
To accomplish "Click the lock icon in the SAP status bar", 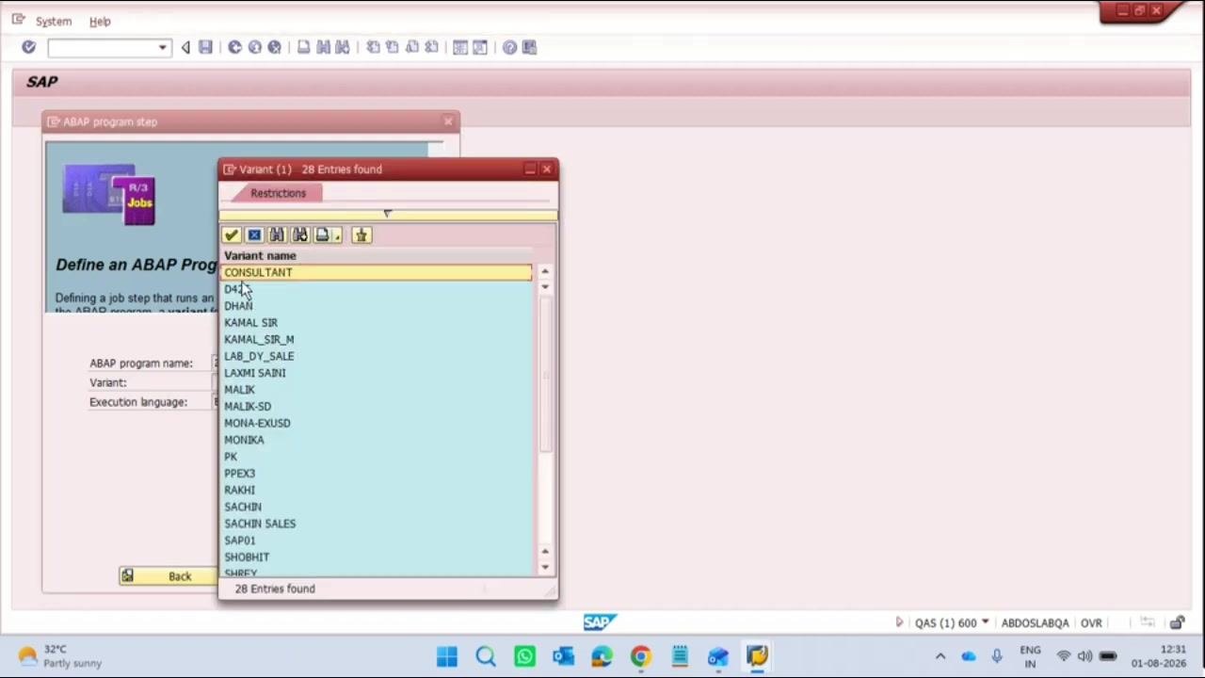I will tap(1177, 622).
